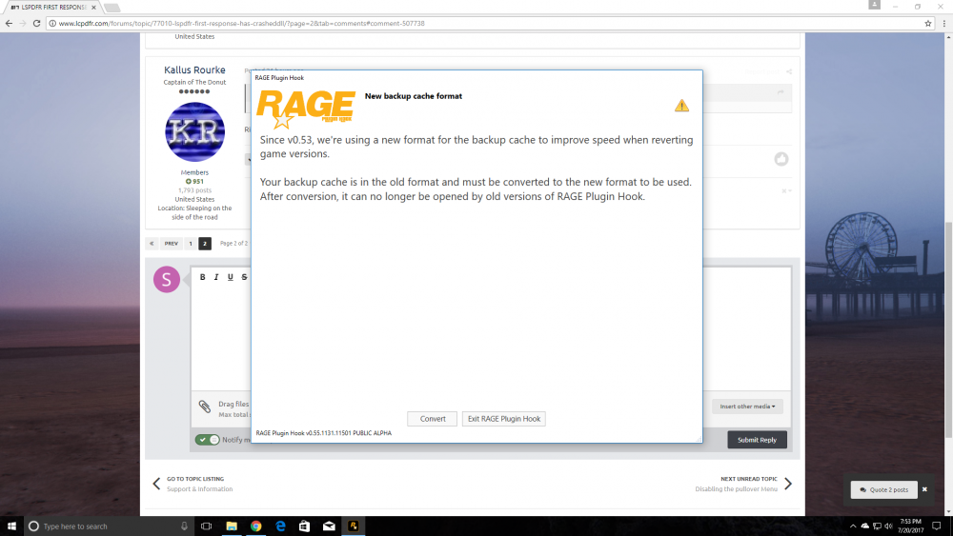Click the like thumbs-up icon on post
Image resolution: width=953 pixels, height=536 pixels.
point(781,159)
